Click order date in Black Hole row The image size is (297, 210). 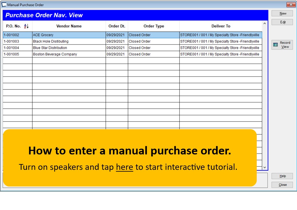pyautogui.click(x=117, y=41)
